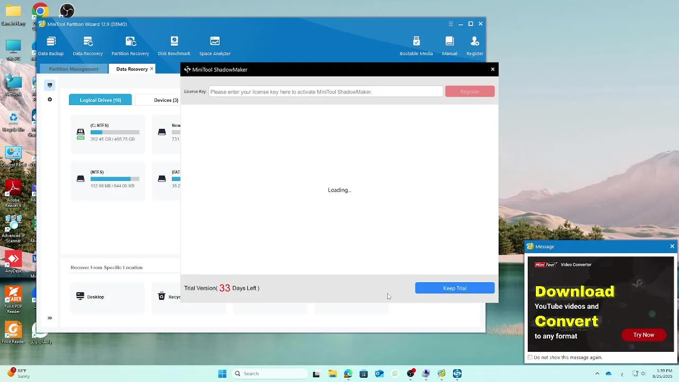Open the Disk Benchmark tool
The width and height of the screenshot is (679, 382).
click(x=174, y=46)
